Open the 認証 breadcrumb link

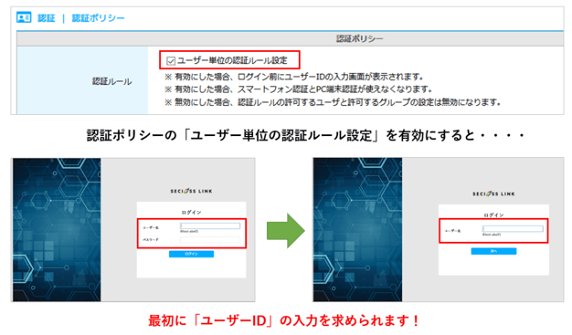[47, 18]
